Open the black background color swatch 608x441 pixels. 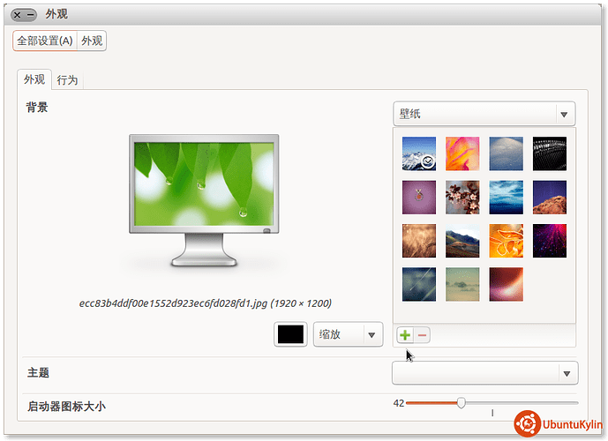tap(290, 334)
